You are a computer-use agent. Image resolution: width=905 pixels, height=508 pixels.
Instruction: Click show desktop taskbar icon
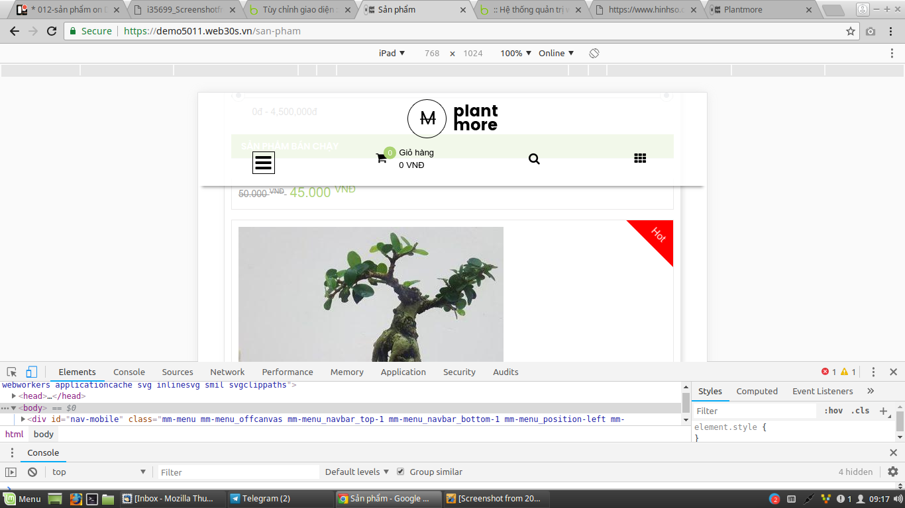[x=55, y=499]
